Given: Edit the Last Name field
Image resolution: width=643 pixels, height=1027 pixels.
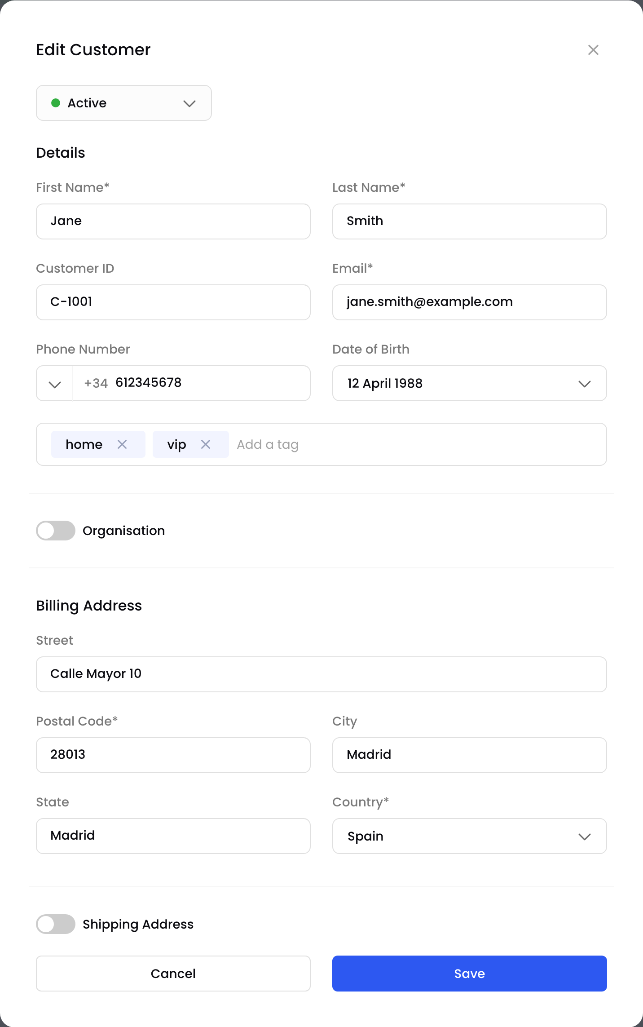Looking at the screenshot, I should coord(470,221).
